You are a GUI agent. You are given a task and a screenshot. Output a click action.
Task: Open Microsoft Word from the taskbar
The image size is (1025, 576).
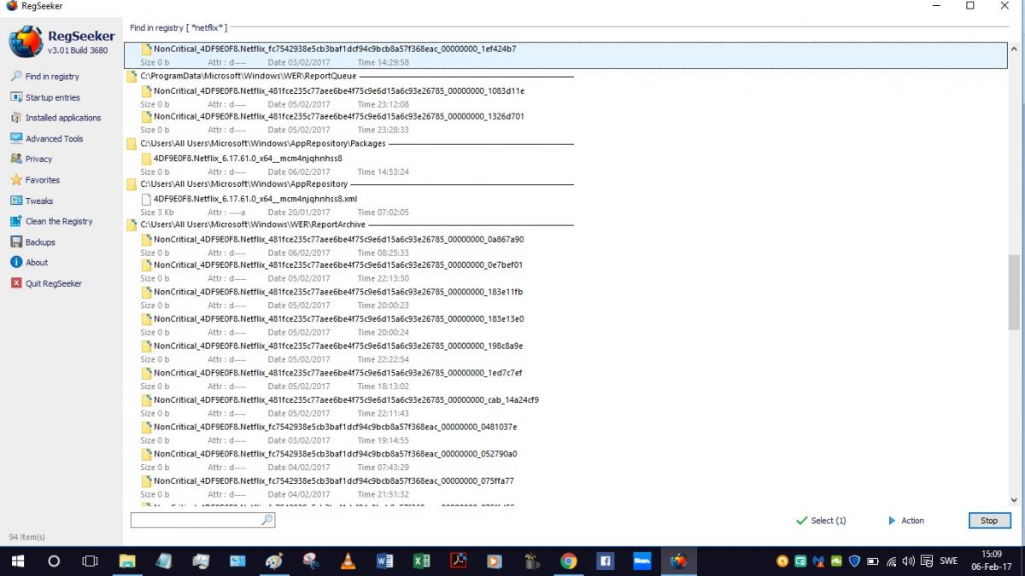click(x=384, y=561)
